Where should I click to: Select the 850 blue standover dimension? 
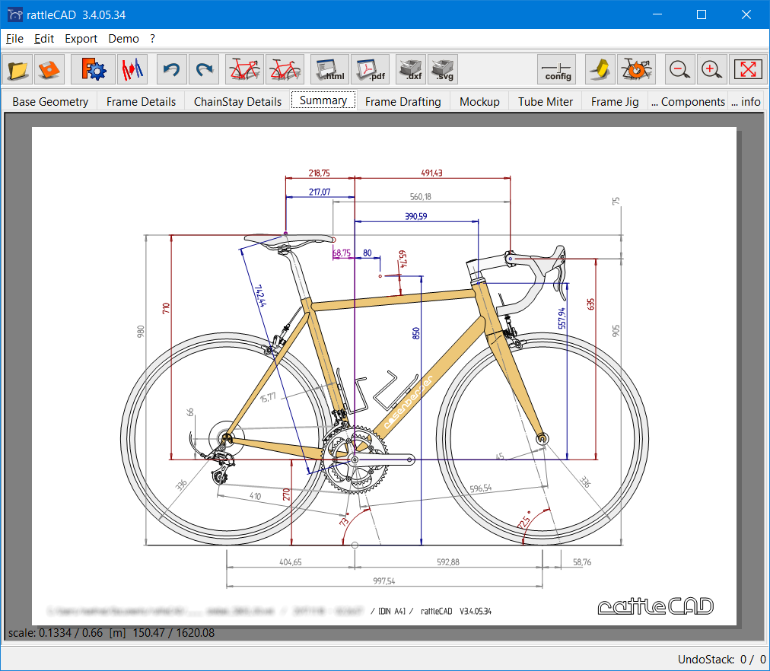pos(416,333)
